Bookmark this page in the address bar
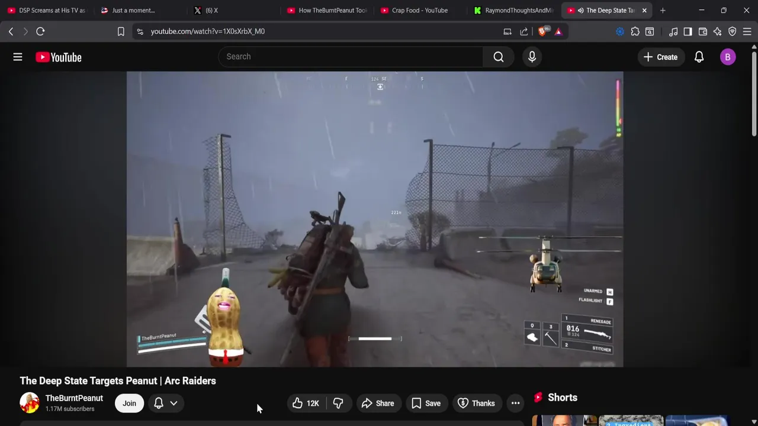The height and width of the screenshot is (426, 758). pos(121,31)
